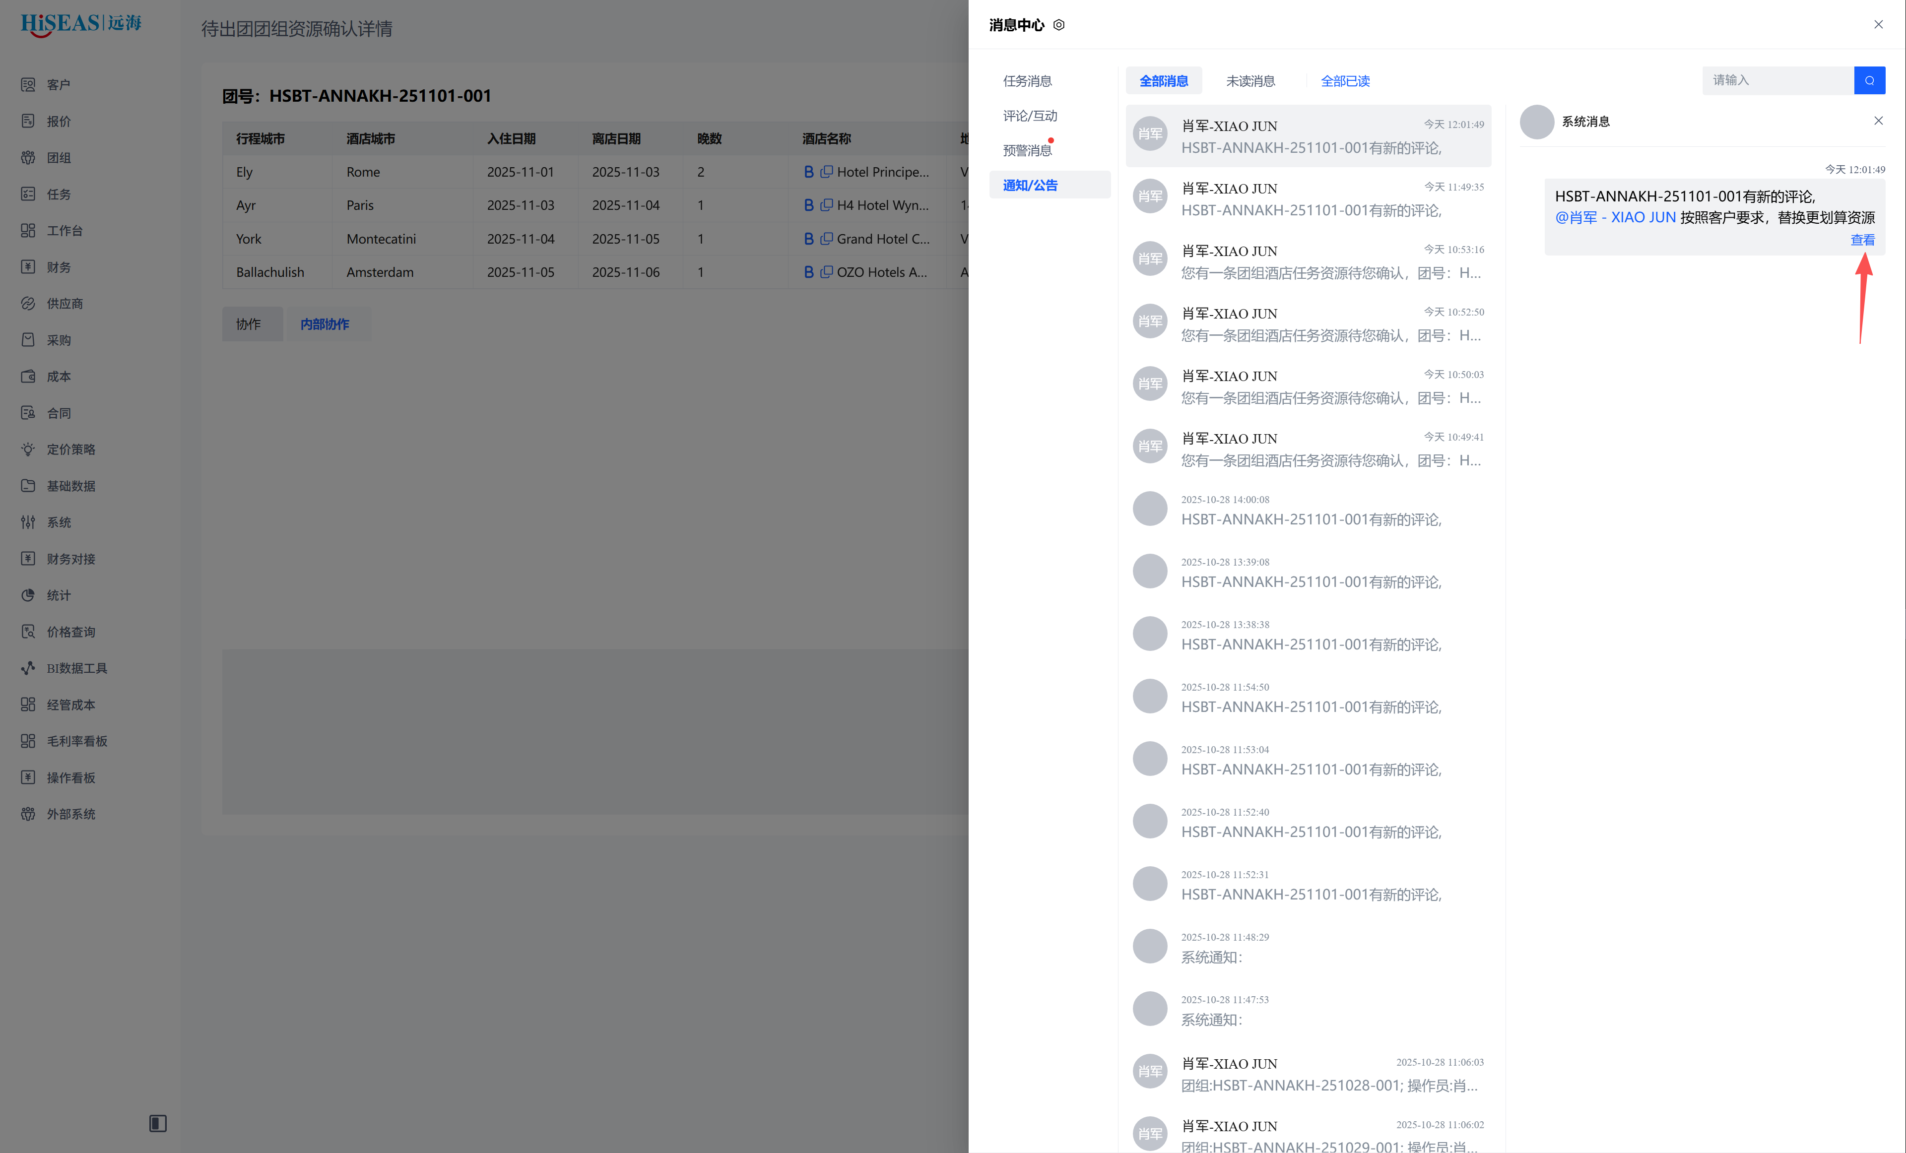Click the blue search icon button
This screenshot has height=1153, width=1906.
(1869, 80)
